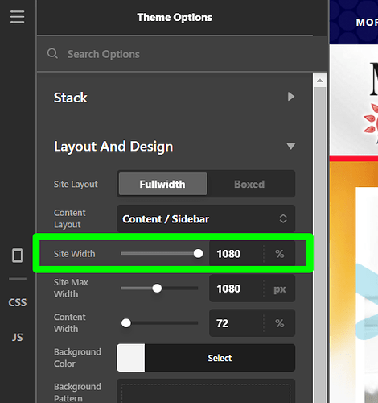This screenshot has height=403, width=378.
Task: Click the Site Width slider handle
Action: [x=198, y=253]
